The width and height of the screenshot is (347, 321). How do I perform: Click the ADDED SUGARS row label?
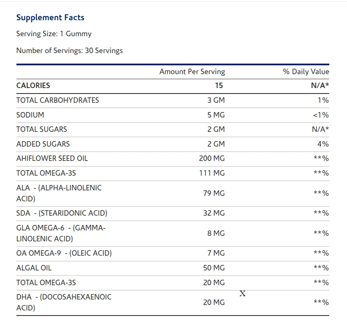click(x=43, y=144)
